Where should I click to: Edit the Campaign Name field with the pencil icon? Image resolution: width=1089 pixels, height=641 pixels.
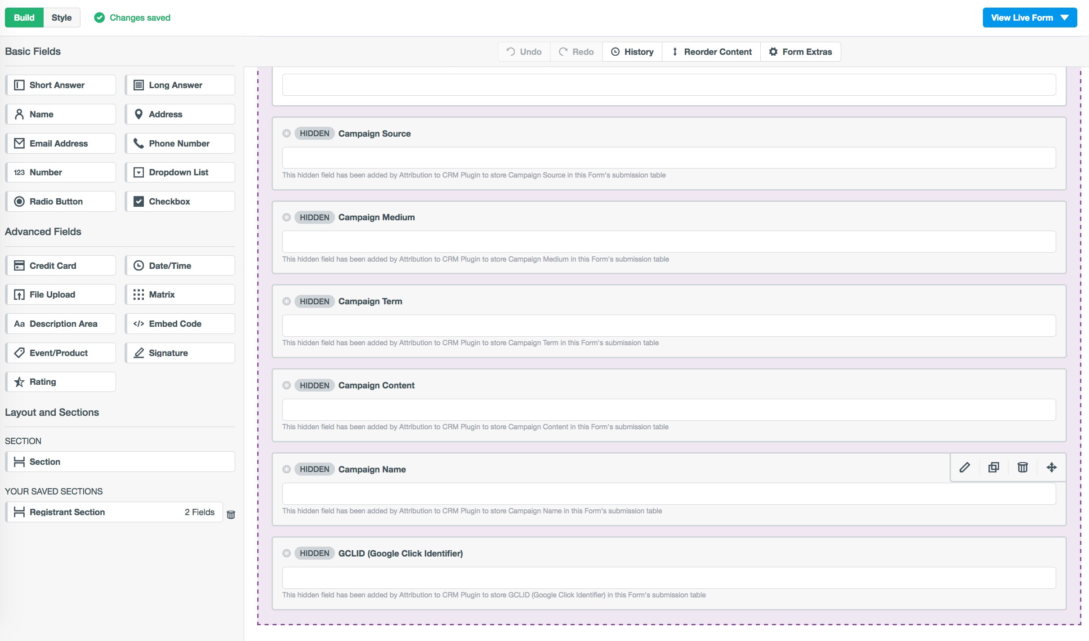[x=965, y=467]
